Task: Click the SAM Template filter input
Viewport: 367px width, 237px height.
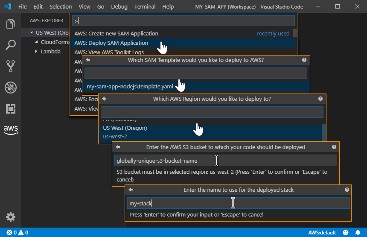Action: [196, 73]
